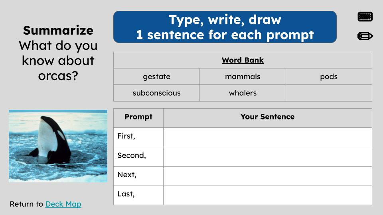Click the blue Type, write, draw banner
Image resolution: width=383 pixels, height=215 pixels.
tap(225, 27)
